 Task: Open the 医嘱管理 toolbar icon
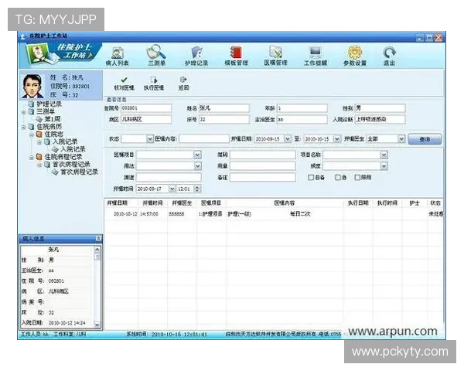tap(276, 56)
